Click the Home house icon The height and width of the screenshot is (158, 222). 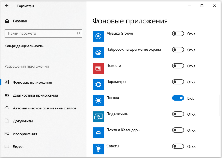(7, 21)
